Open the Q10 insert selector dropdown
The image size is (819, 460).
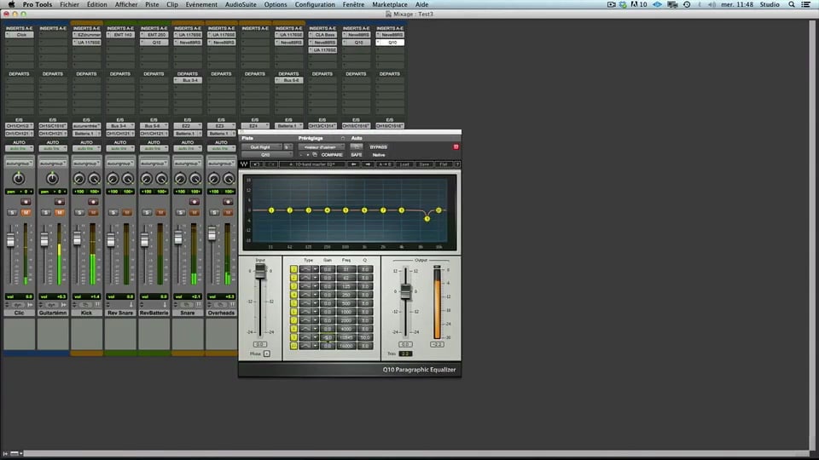tap(267, 155)
